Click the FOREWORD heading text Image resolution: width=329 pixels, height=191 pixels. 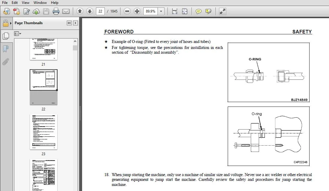tap(119, 32)
